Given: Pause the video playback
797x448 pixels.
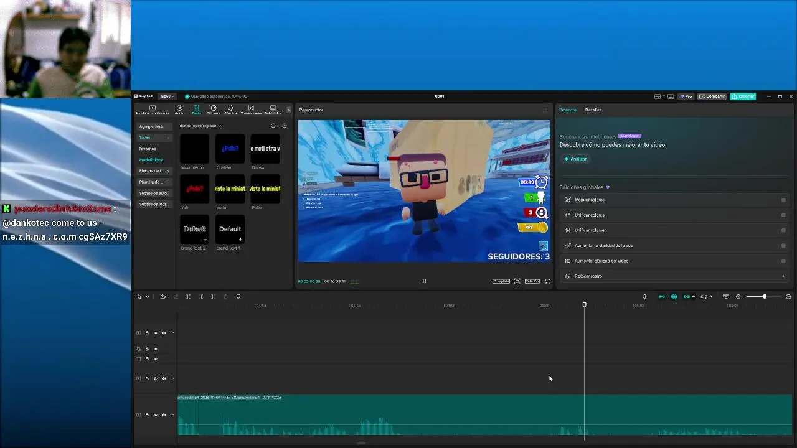Looking at the screenshot, I should (x=424, y=281).
